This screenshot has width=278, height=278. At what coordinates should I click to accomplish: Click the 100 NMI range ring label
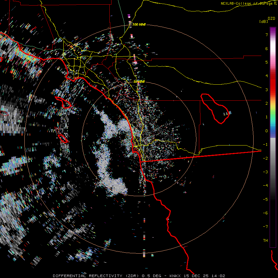click(139, 24)
